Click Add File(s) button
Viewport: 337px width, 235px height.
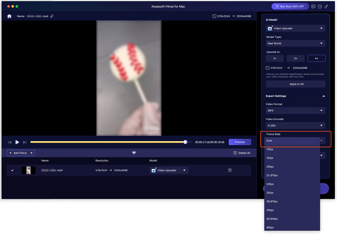[18, 153]
